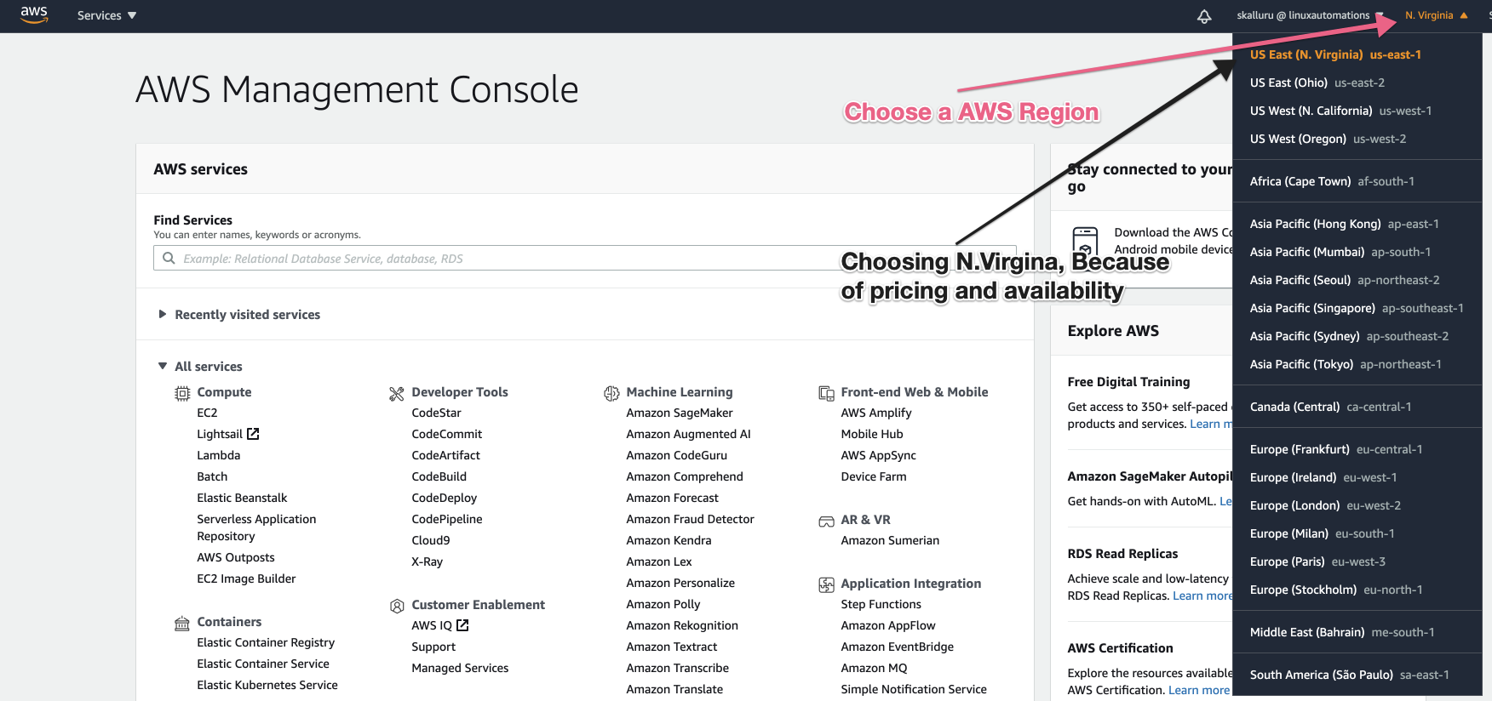The image size is (1492, 701).
Task: Select US West (Oregon) us-west-2 region
Action: [x=1357, y=139]
